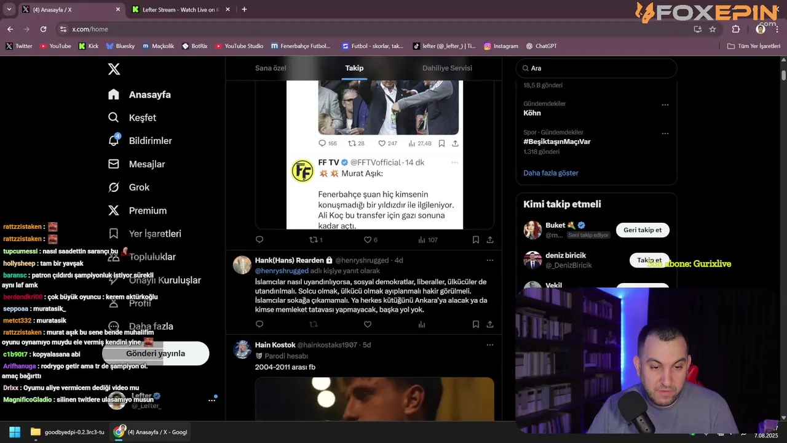Bookmark the post with 107 views

point(476,240)
